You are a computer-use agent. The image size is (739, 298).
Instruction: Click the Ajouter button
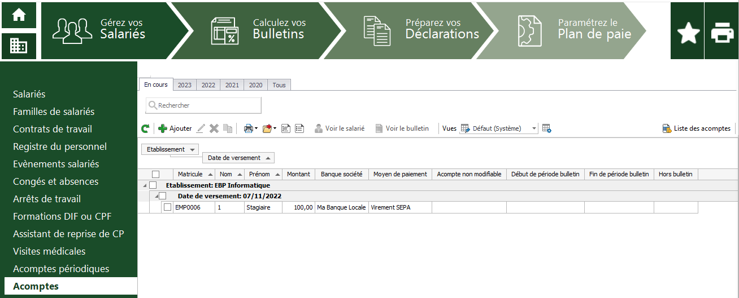[175, 128]
